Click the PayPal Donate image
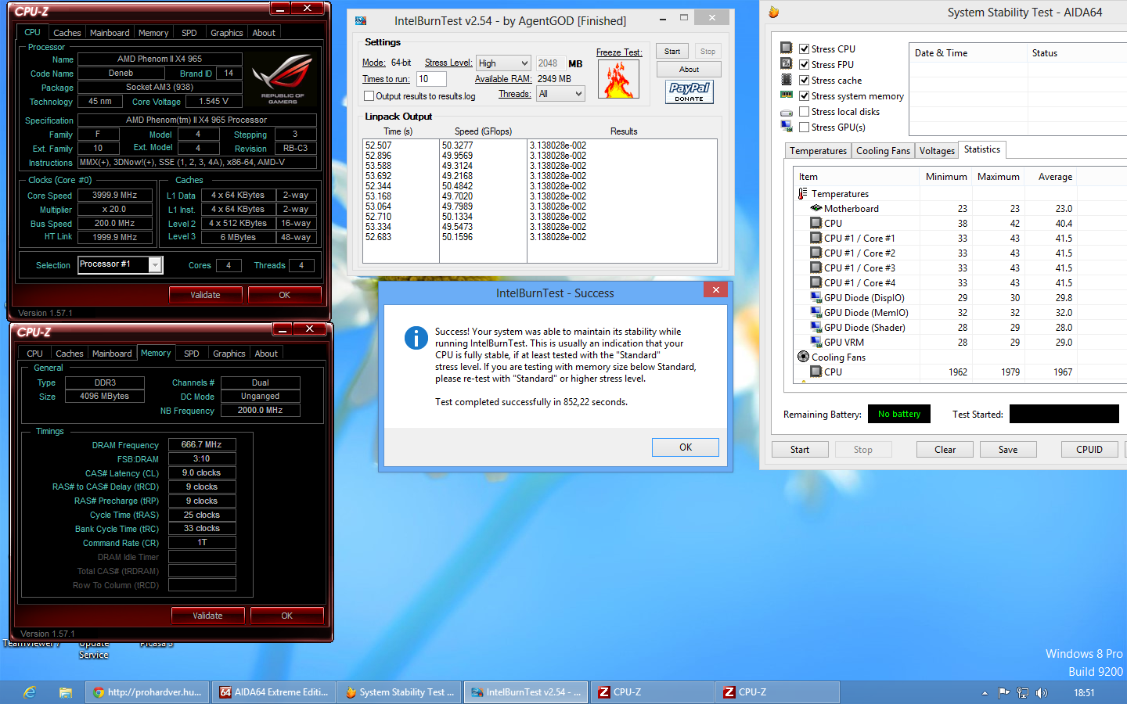This screenshot has width=1127, height=704. [690, 92]
